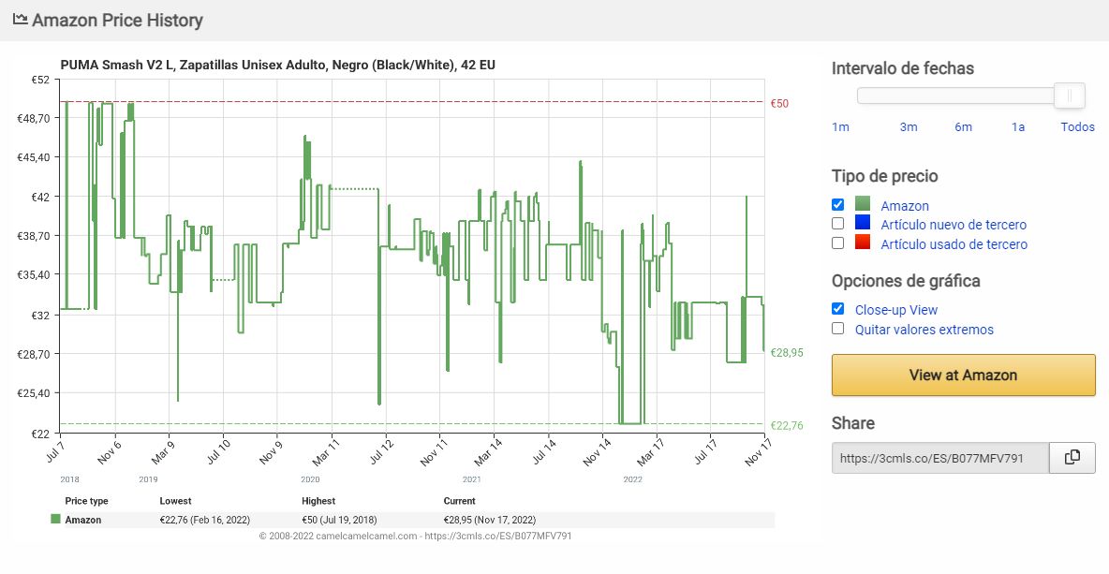
Task: Enable the Artículo nuevo de tercero checkbox
Action: (838, 224)
